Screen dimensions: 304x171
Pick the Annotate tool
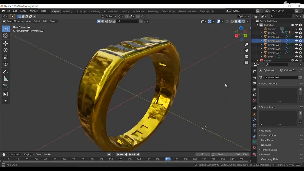[5, 72]
